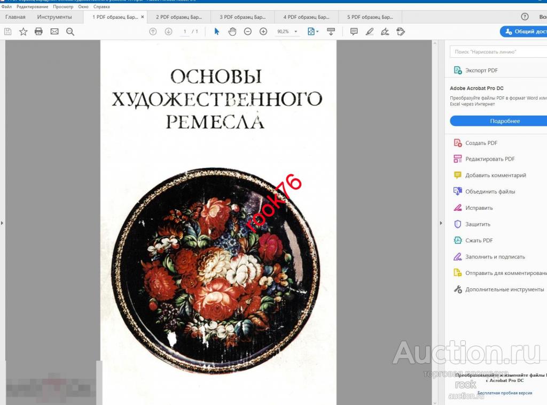Image resolution: width=547 pixels, height=405 pixels.
Task: Add a sticky note comment icon
Action: click(354, 32)
